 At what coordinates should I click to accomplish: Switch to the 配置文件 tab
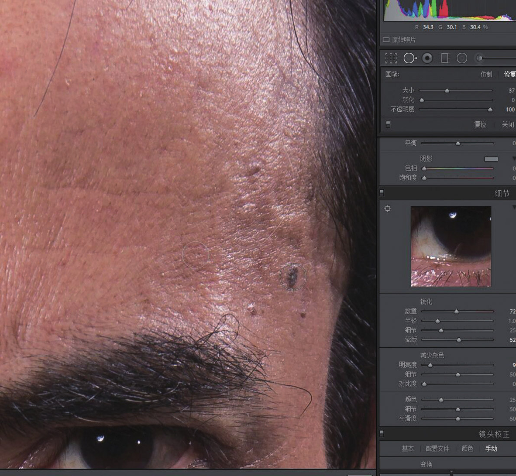pos(437,449)
